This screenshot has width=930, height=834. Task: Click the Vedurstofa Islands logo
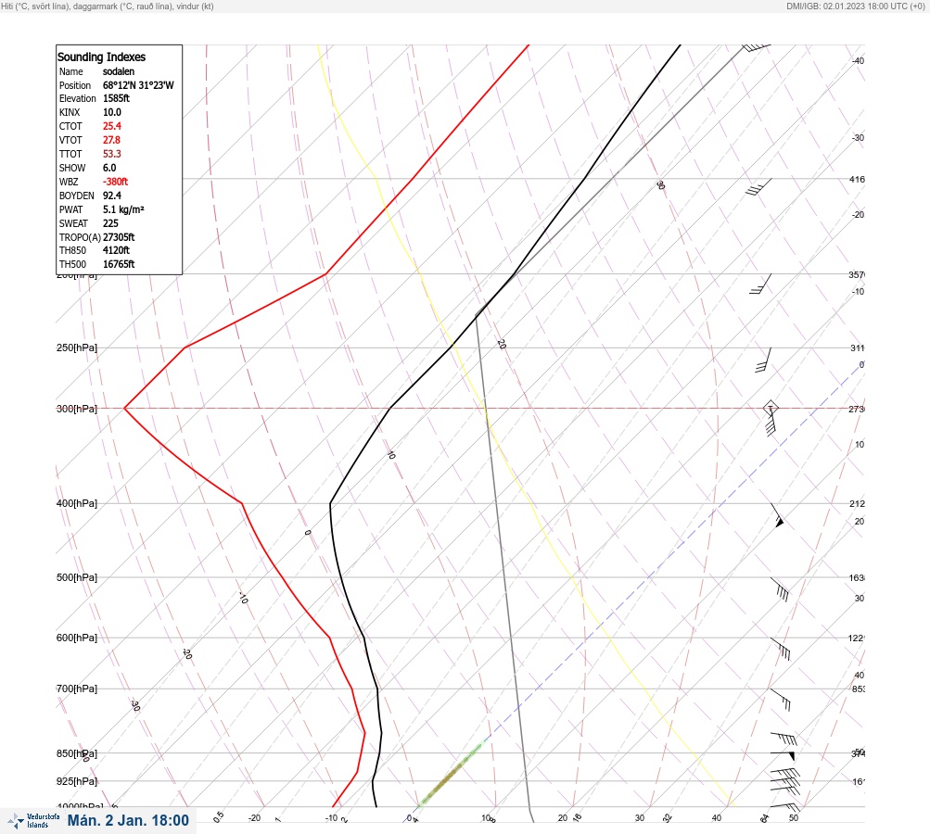[x=33, y=820]
